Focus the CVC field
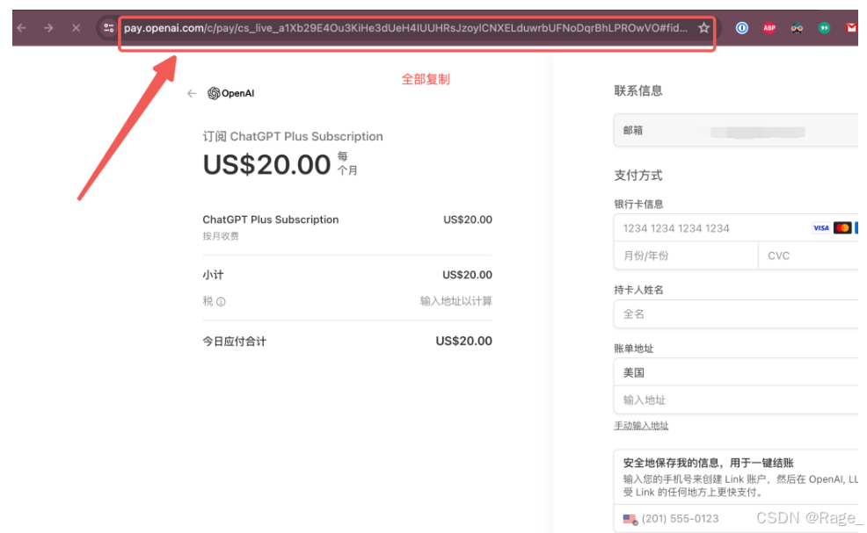Screen dimensions: 867x533 tap(808, 256)
